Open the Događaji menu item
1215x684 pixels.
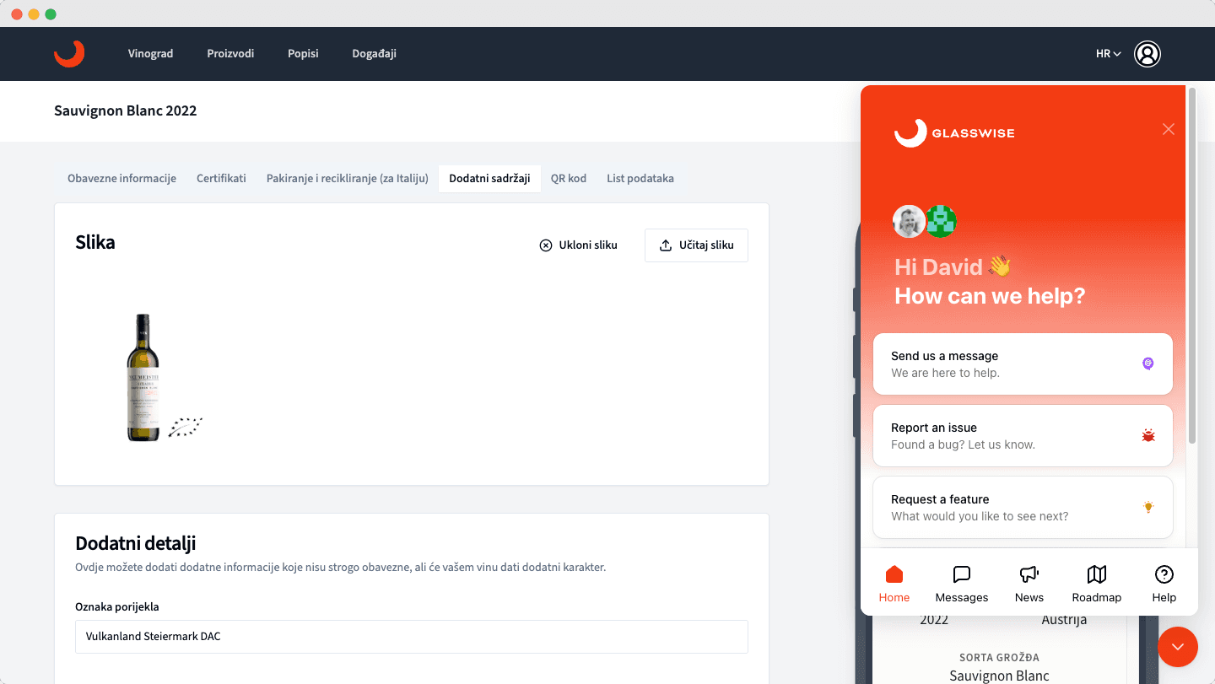374,53
